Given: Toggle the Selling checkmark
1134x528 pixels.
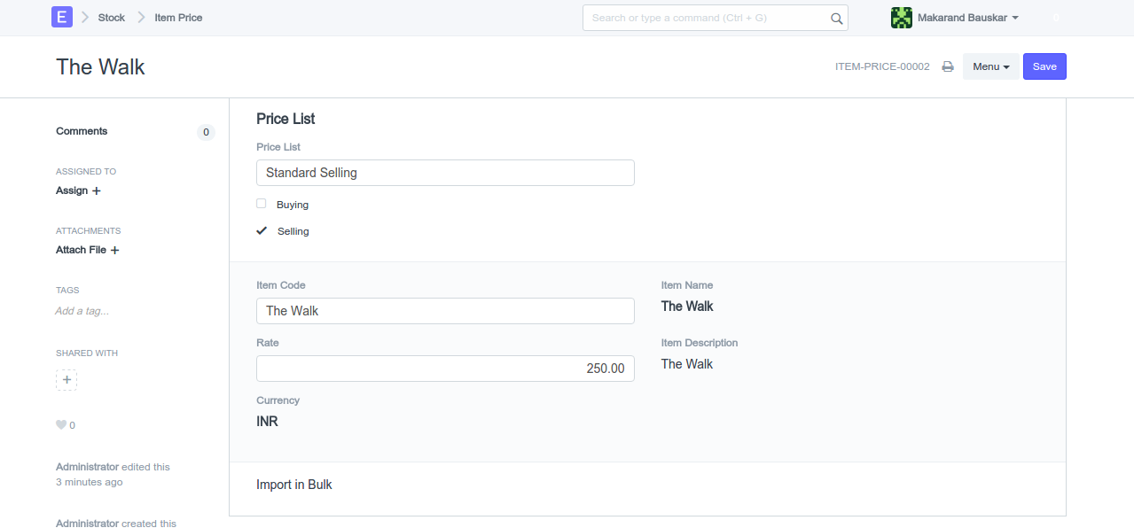Looking at the screenshot, I should [262, 231].
